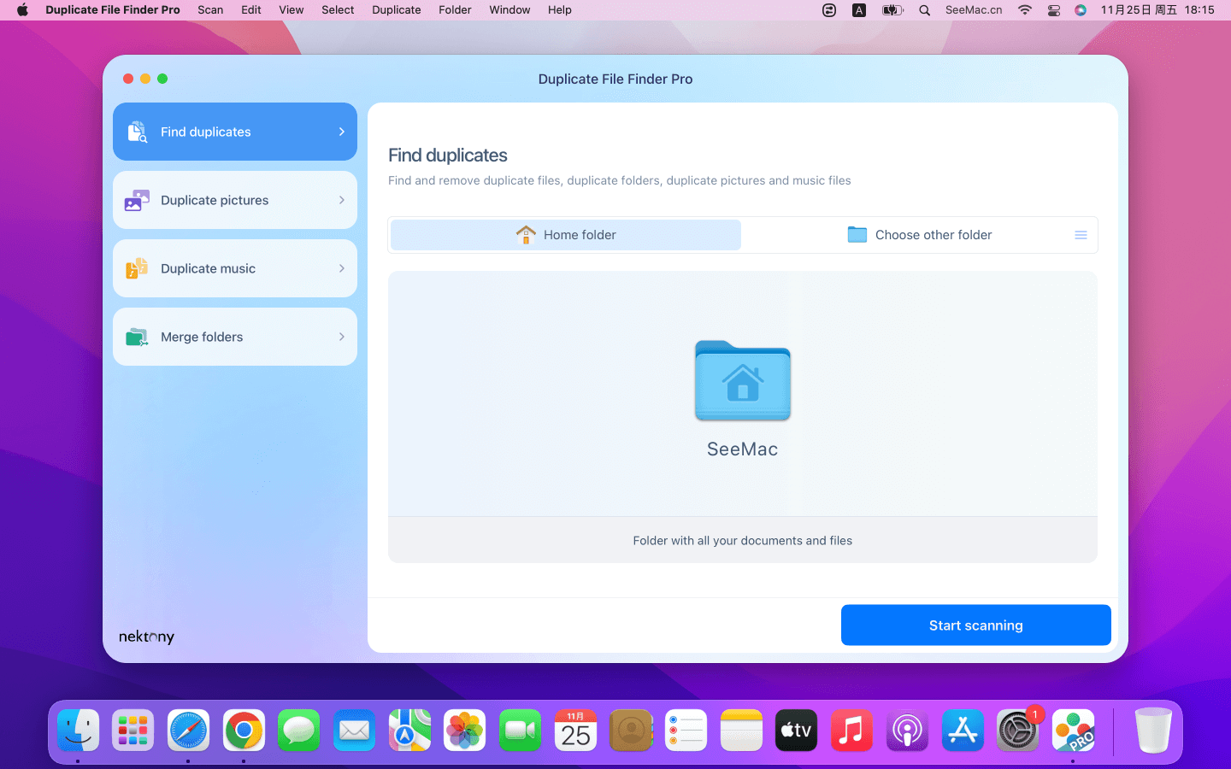Click the Start scanning button

click(976, 625)
